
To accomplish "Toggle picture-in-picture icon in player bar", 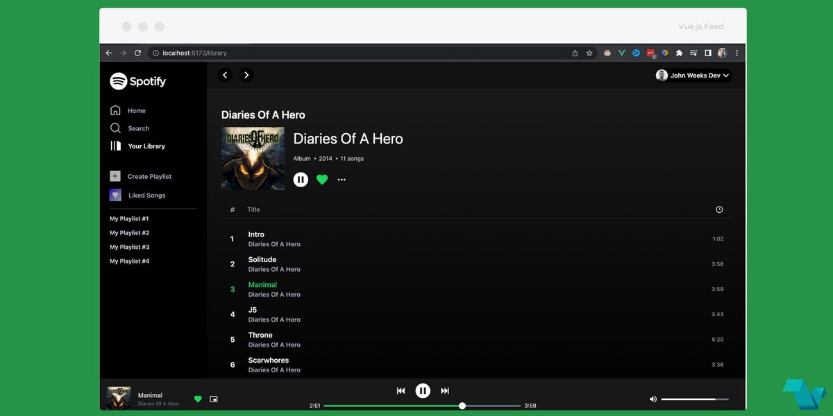I will [x=214, y=399].
